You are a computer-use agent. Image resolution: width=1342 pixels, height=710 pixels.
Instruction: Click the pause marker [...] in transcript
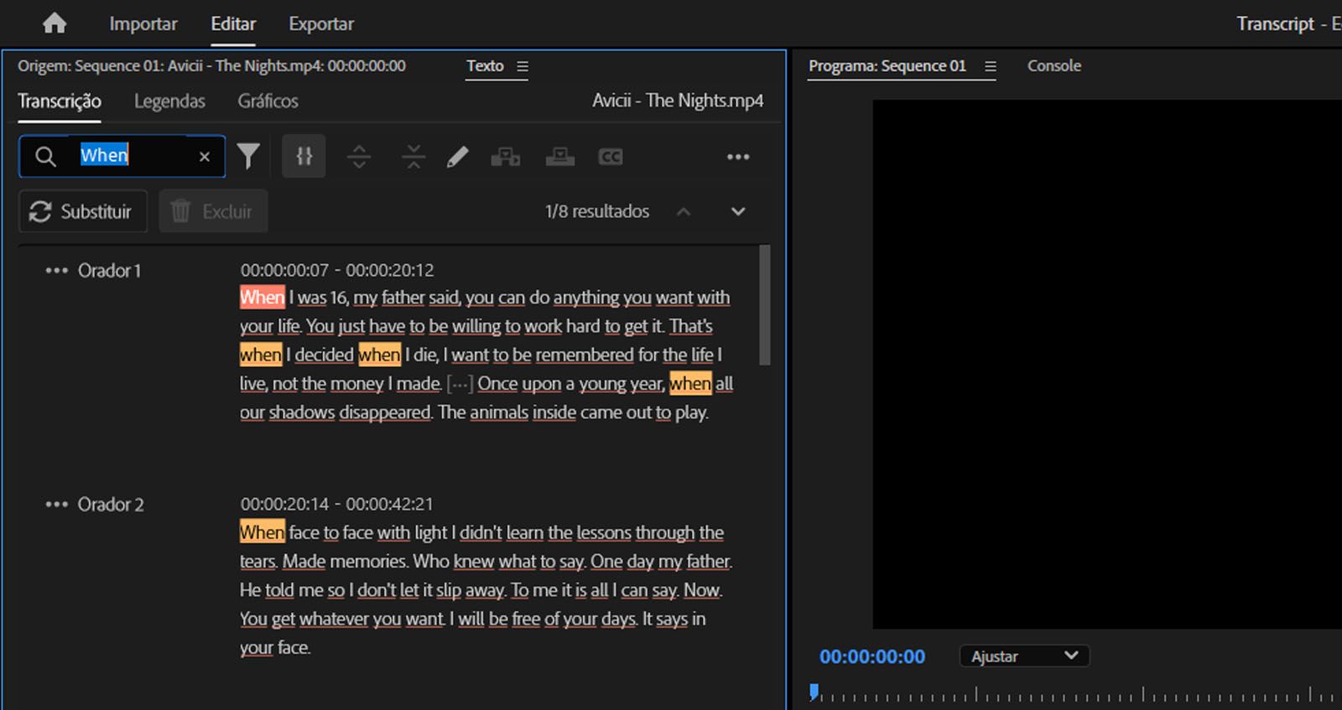[460, 384]
